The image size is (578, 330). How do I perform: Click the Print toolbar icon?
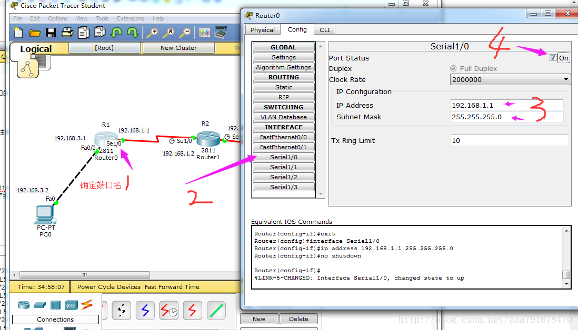(67, 33)
